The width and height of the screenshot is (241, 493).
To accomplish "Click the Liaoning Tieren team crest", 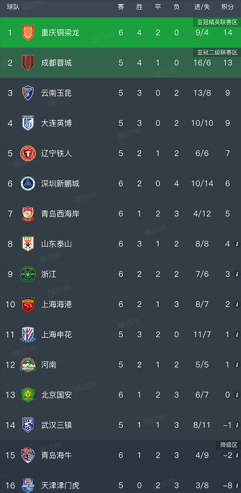I will tap(28, 153).
